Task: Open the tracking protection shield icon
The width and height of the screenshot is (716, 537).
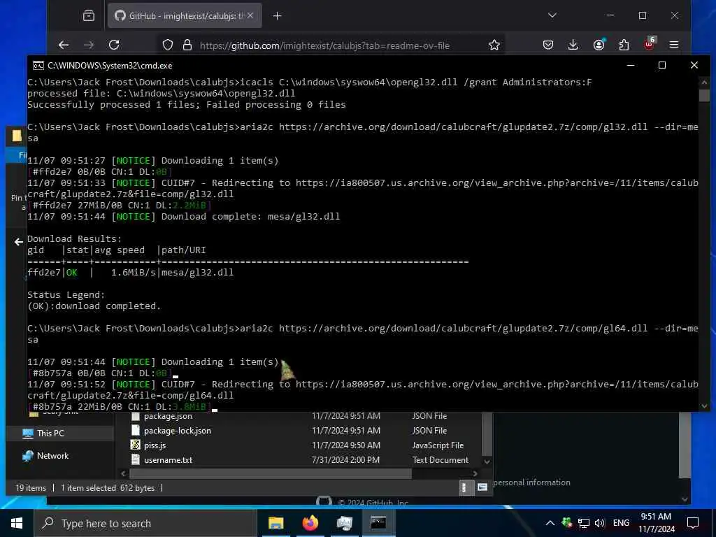Action: tap(168, 45)
